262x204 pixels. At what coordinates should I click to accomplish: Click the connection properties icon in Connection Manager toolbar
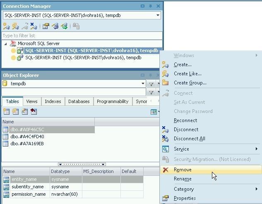[x=46, y=26]
